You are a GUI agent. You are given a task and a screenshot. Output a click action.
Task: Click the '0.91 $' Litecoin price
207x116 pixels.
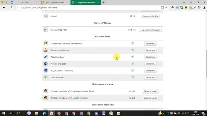(132, 16)
